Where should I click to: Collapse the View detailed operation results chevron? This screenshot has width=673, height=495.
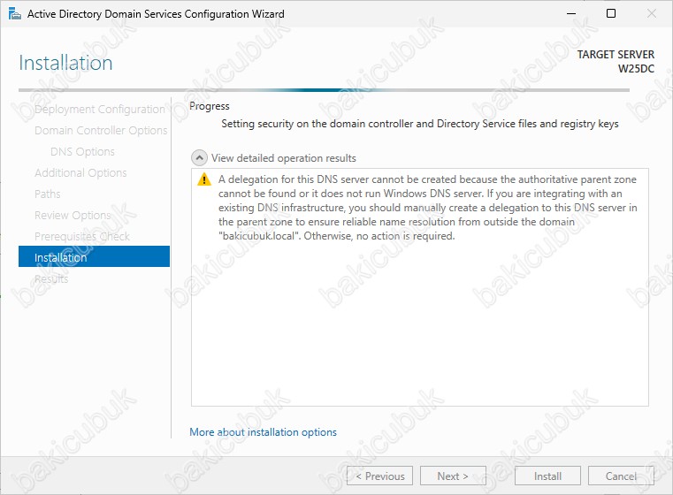(x=199, y=158)
